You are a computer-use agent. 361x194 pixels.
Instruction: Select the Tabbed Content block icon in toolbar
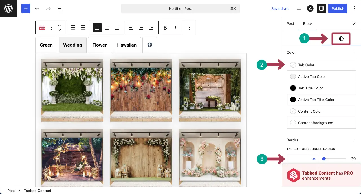click(x=42, y=28)
